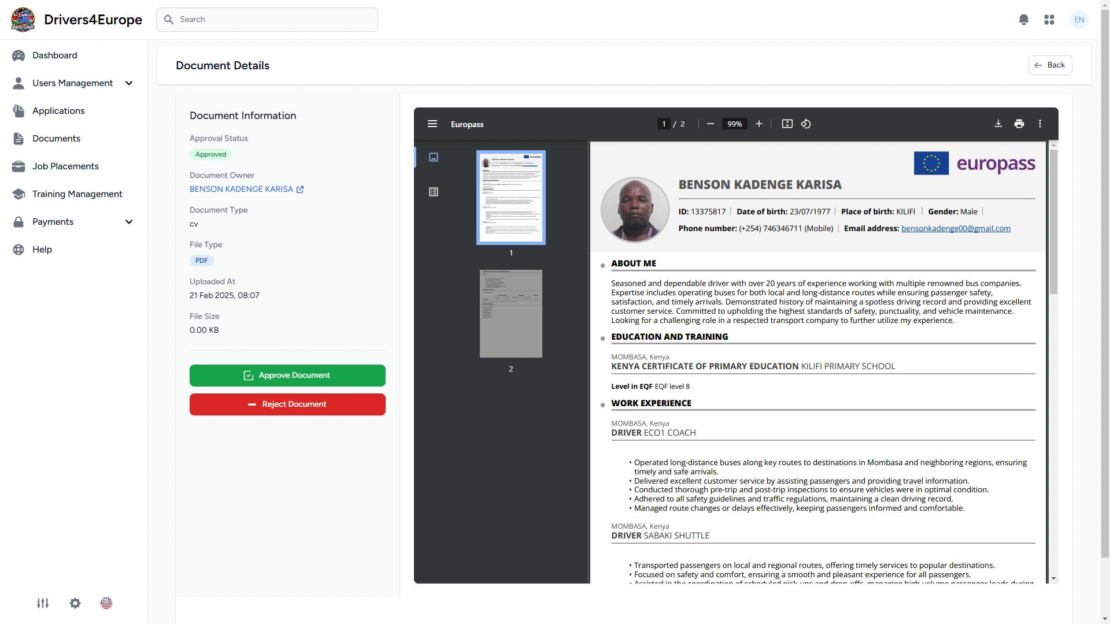Click the '0.00 KB' file size
This screenshot has height=624, width=1110.
[204, 330]
